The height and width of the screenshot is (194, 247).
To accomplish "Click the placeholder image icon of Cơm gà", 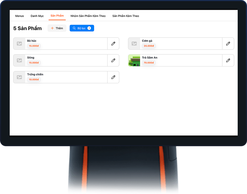I will [x=134, y=44].
